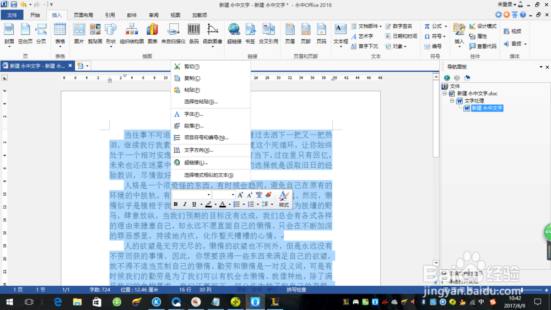551x310 pixels.
Task: Click the format painter brush in mini toolbar
Action: (268, 195)
